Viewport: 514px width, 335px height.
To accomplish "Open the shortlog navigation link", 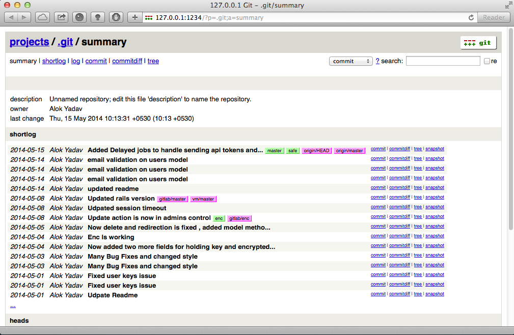I will point(54,61).
